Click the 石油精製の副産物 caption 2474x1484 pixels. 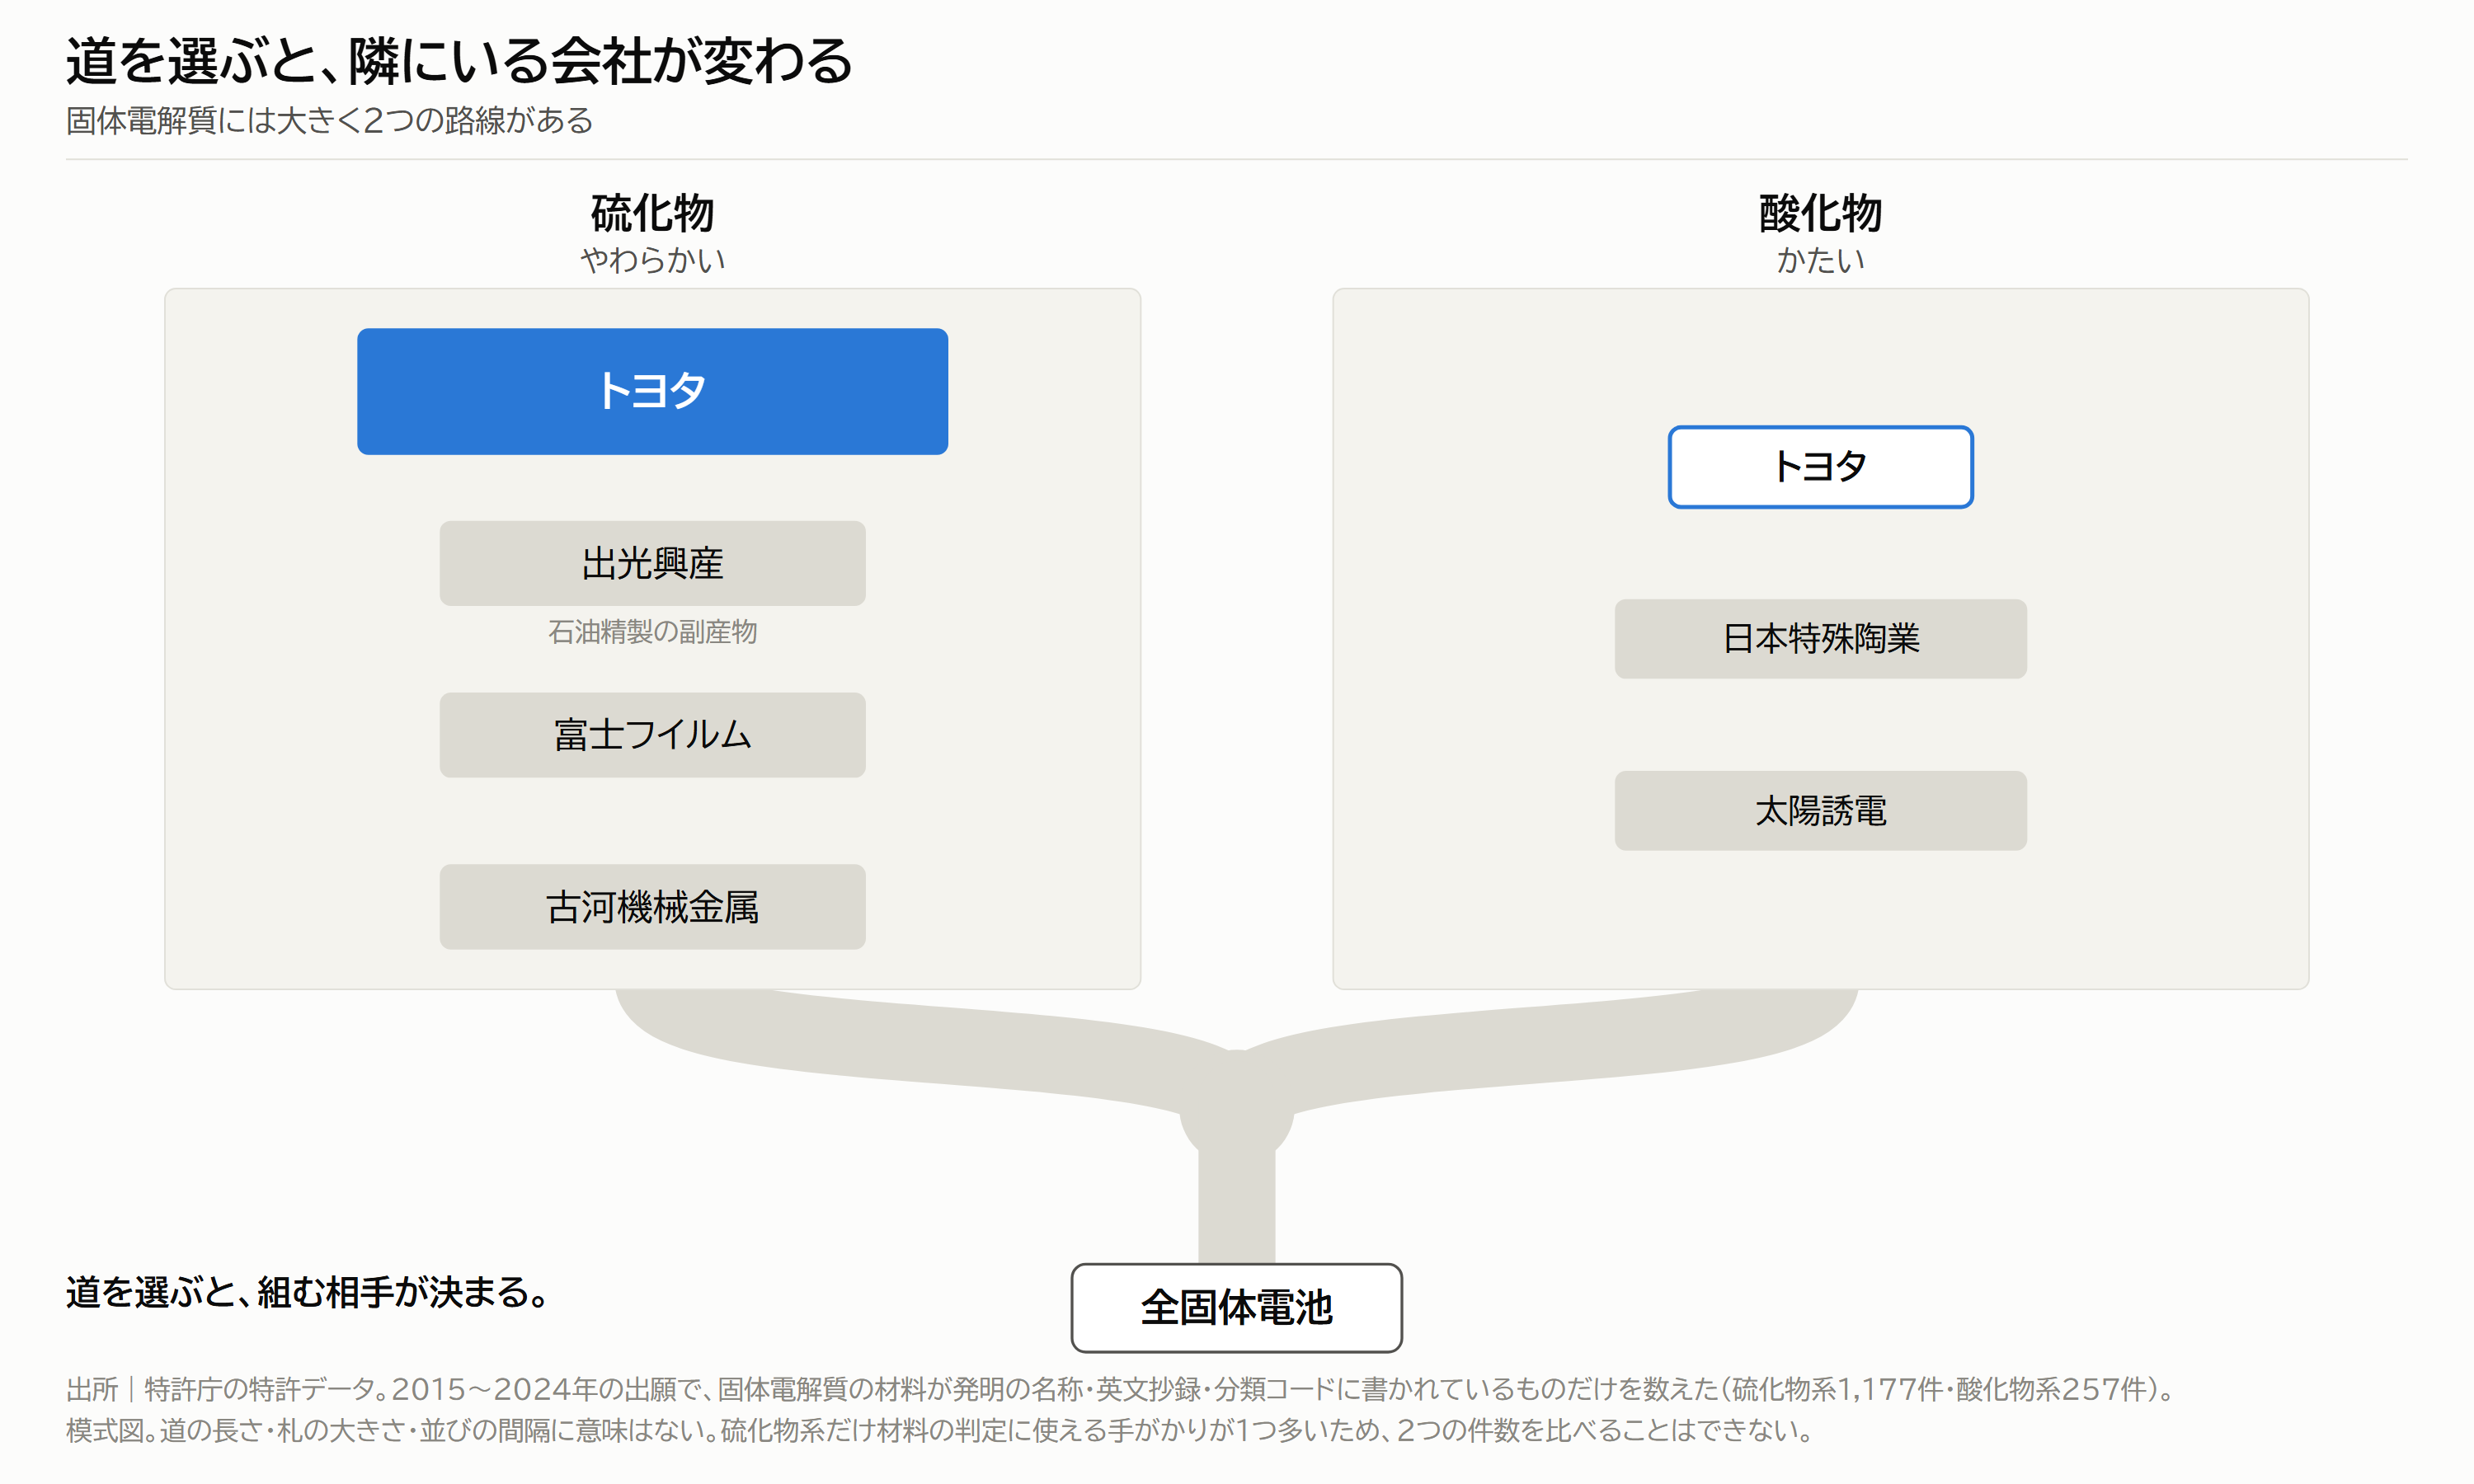pyautogui.click(x=652, y=632)
